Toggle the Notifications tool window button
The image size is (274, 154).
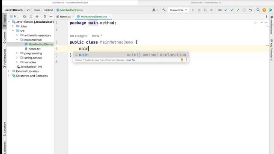271,25
